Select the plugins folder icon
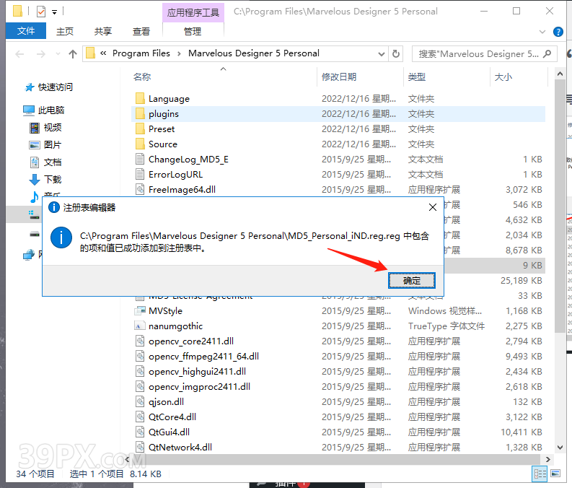572x488 pixels. 140,113
